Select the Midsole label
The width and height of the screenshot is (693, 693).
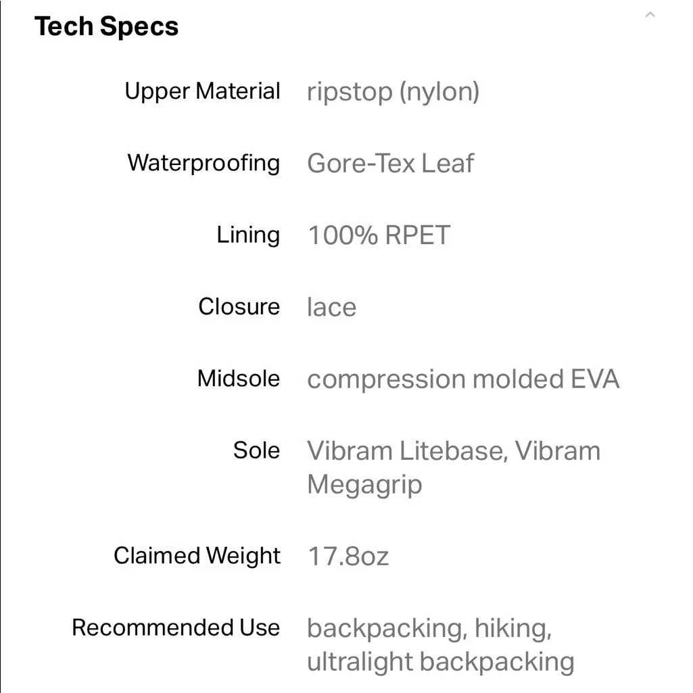[x=239, y=379]
